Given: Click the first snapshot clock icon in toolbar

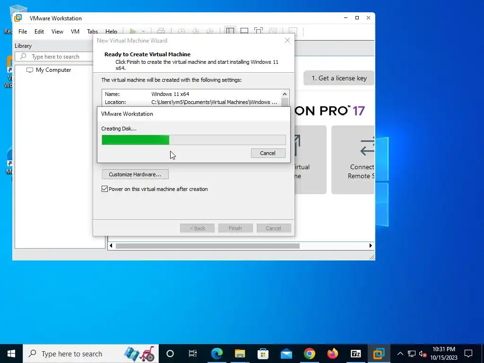Looking at the screenshot, I should pos(181,31).
